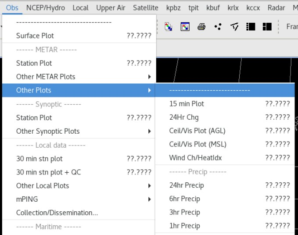Select Station Plot under METAR section
Screen dimensions: 298x235
coord(79,63)
